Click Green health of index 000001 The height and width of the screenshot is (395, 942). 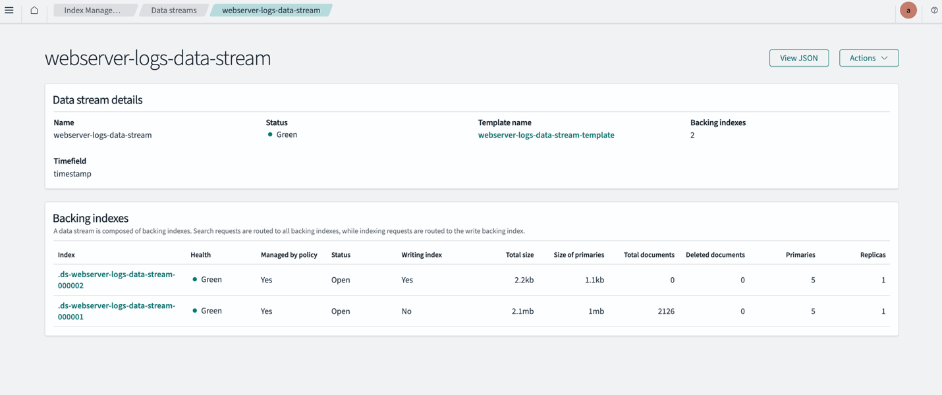(207, 311)
